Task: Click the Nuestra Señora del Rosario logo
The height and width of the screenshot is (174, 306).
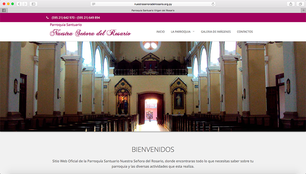Action: click(x=90, y=33)
